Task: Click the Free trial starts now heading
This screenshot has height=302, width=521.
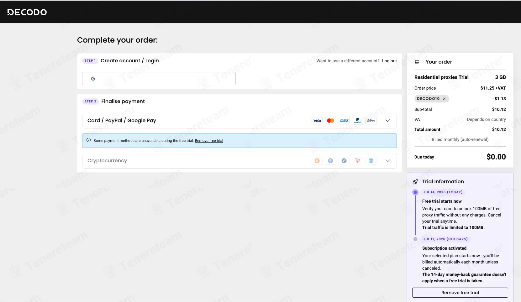Action: (442, 201)
